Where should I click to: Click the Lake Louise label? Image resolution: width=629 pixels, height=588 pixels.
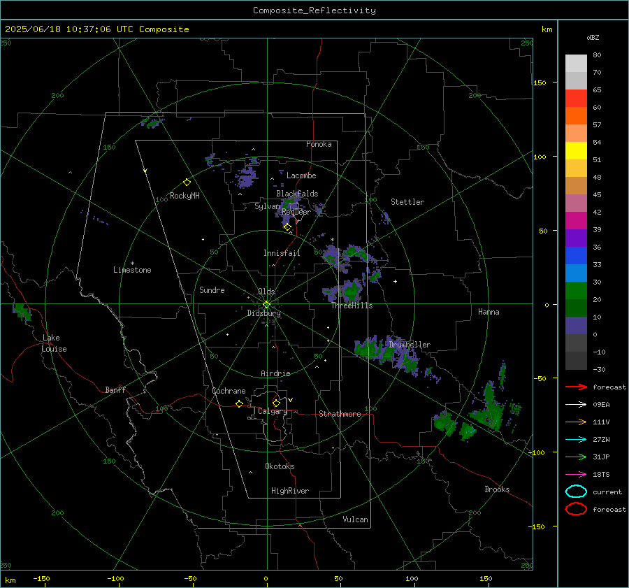pyautogui.click(x=54, y=343)
